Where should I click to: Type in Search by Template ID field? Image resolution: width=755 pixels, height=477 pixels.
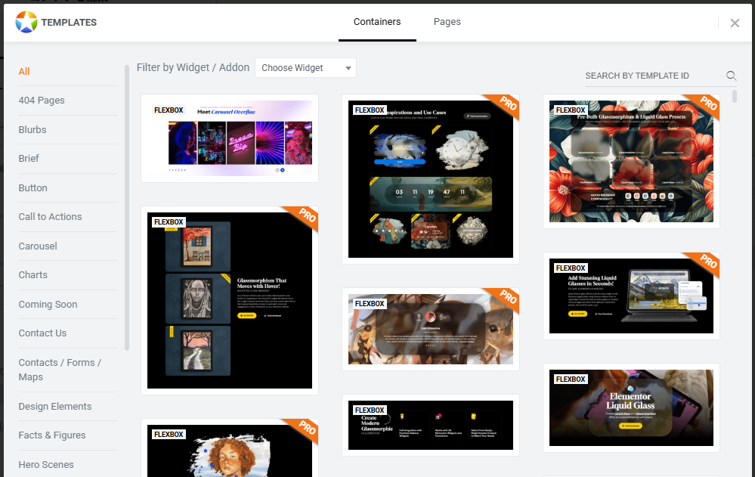pyautogui.click(x=653, y=76)
